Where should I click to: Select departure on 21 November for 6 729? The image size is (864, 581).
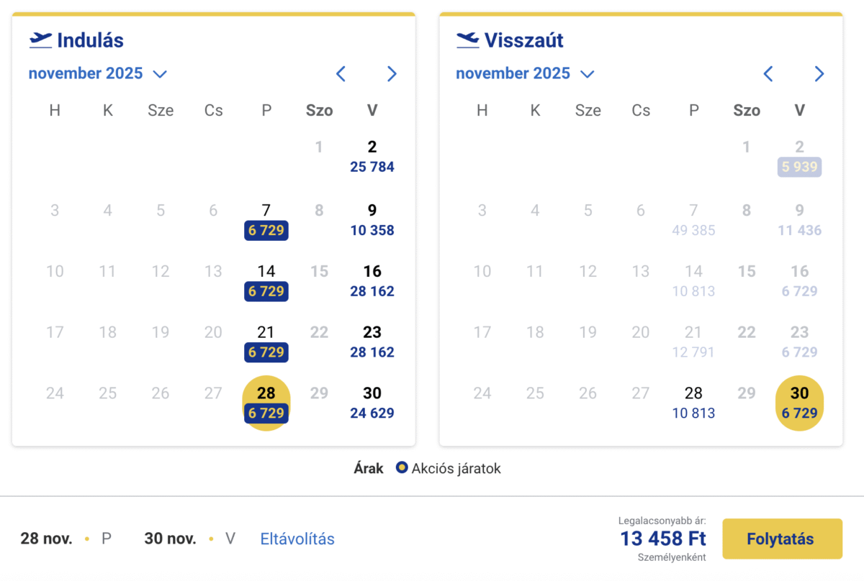(266, 342)
